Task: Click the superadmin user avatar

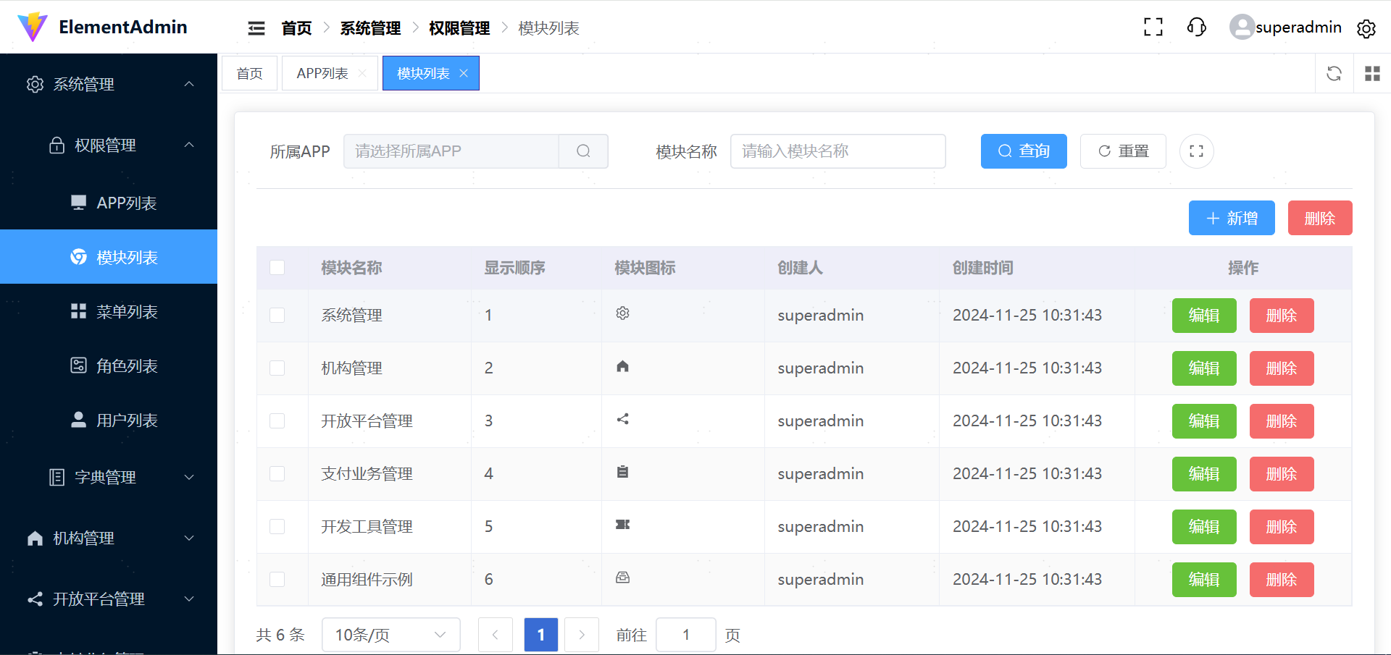Action: [x=1242, y=28]
